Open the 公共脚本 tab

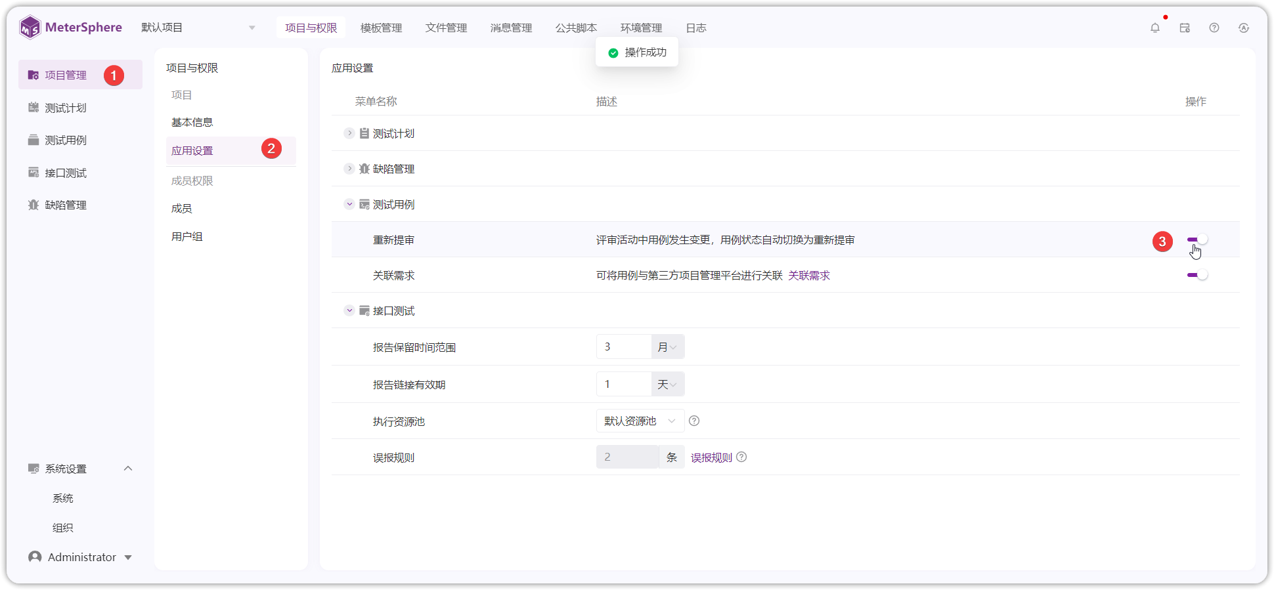point(577,28)
